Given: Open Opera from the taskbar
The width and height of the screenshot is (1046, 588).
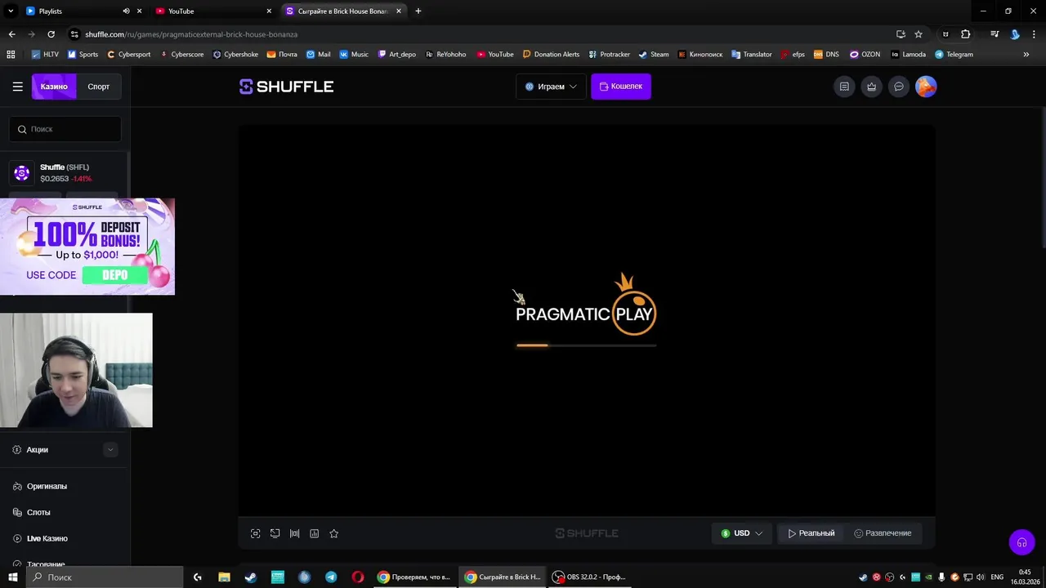Looking at the screenshot, I should tap(358, 577).
